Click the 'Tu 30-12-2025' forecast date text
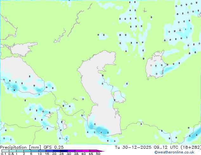Image resolution: width=201 pixels, height=155 pixels. [133, 147]
